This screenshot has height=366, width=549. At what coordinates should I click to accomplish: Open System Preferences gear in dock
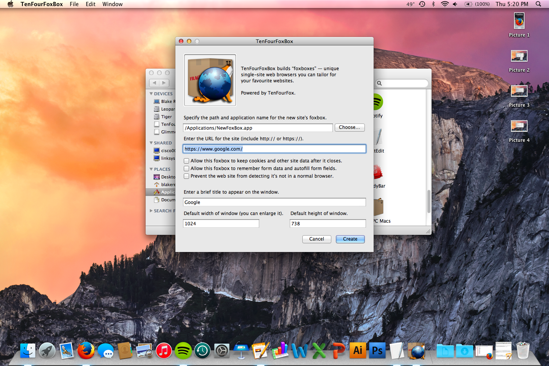[222, 350]
